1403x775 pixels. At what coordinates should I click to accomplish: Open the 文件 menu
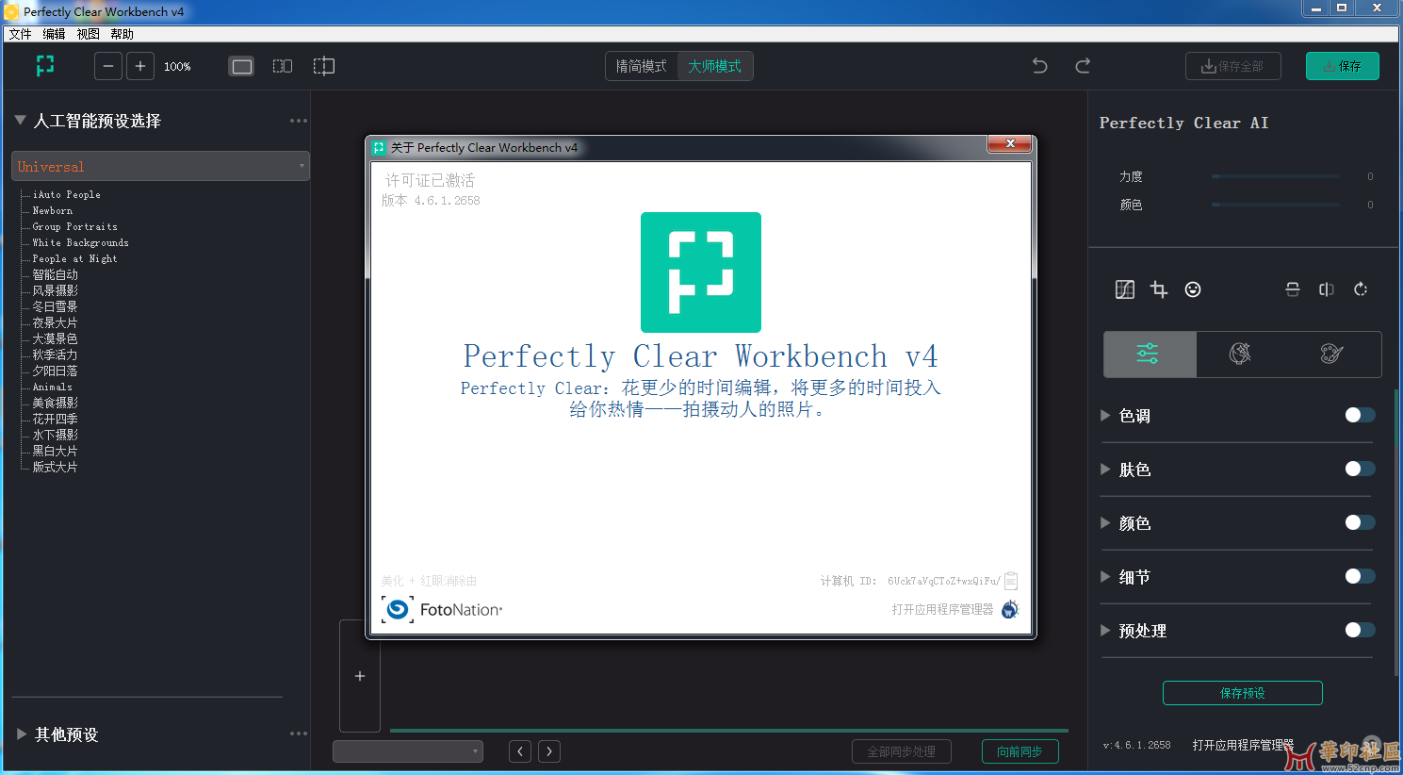(x=20, y=34)
